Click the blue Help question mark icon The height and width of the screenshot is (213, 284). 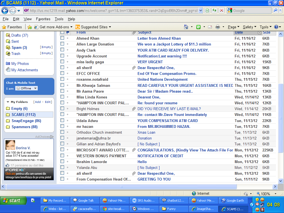coord(276,27)
